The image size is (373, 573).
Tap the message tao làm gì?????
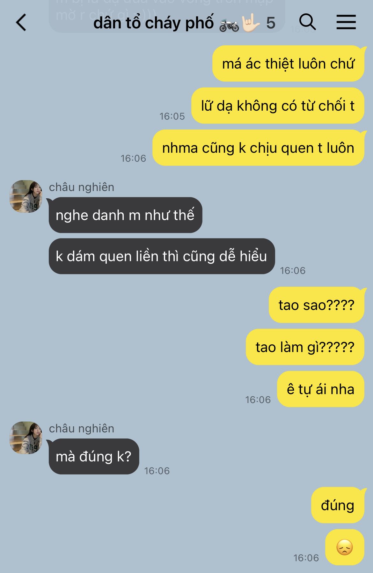[305, 347]
